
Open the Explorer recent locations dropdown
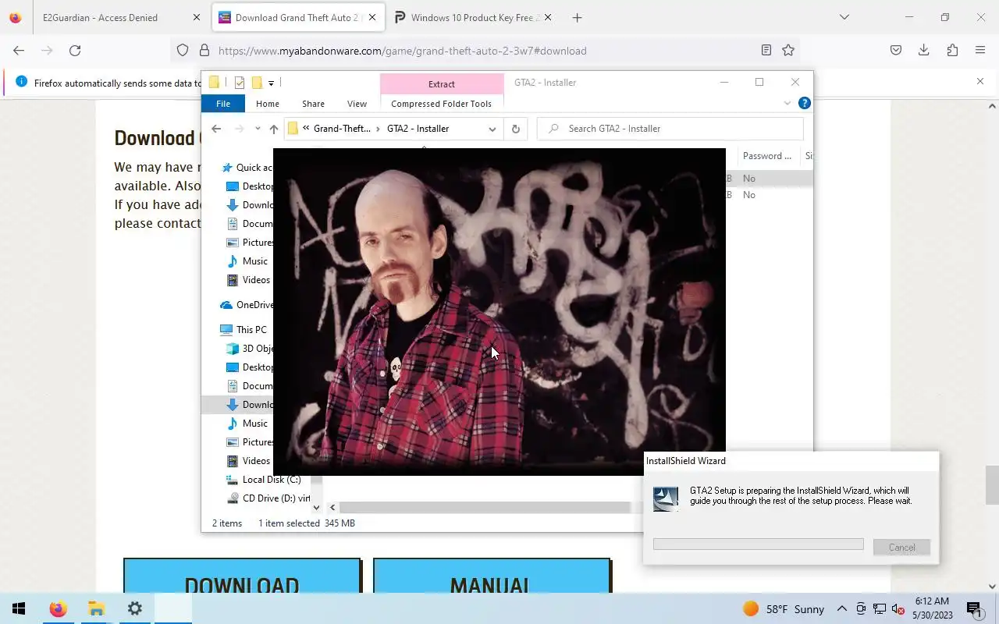(258, 129)
